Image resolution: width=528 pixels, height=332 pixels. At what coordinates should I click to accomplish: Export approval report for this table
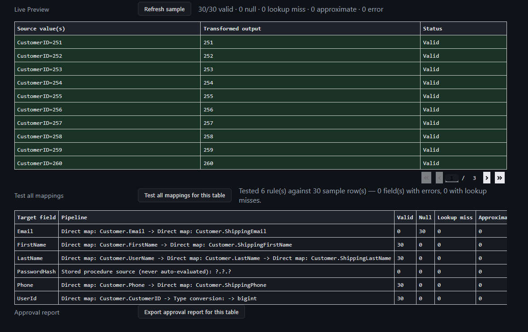pos(191,312)
